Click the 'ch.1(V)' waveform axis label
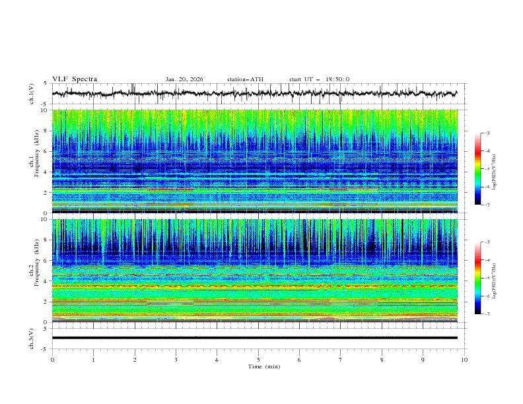 pyautogui.click(x=32, y=94)
